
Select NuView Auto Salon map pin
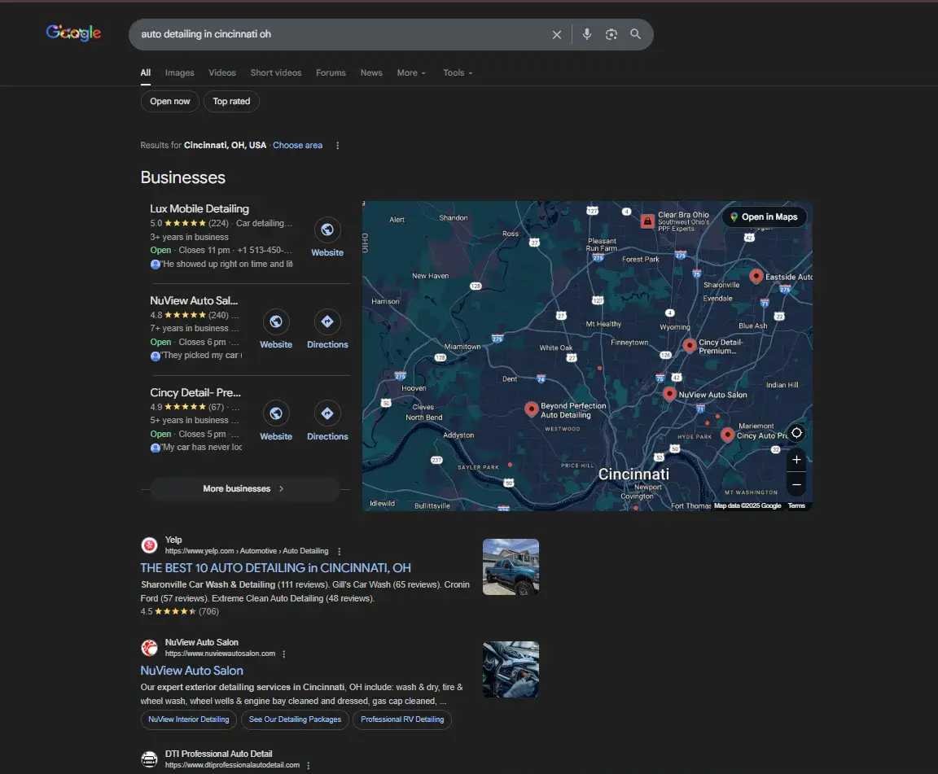670,394
